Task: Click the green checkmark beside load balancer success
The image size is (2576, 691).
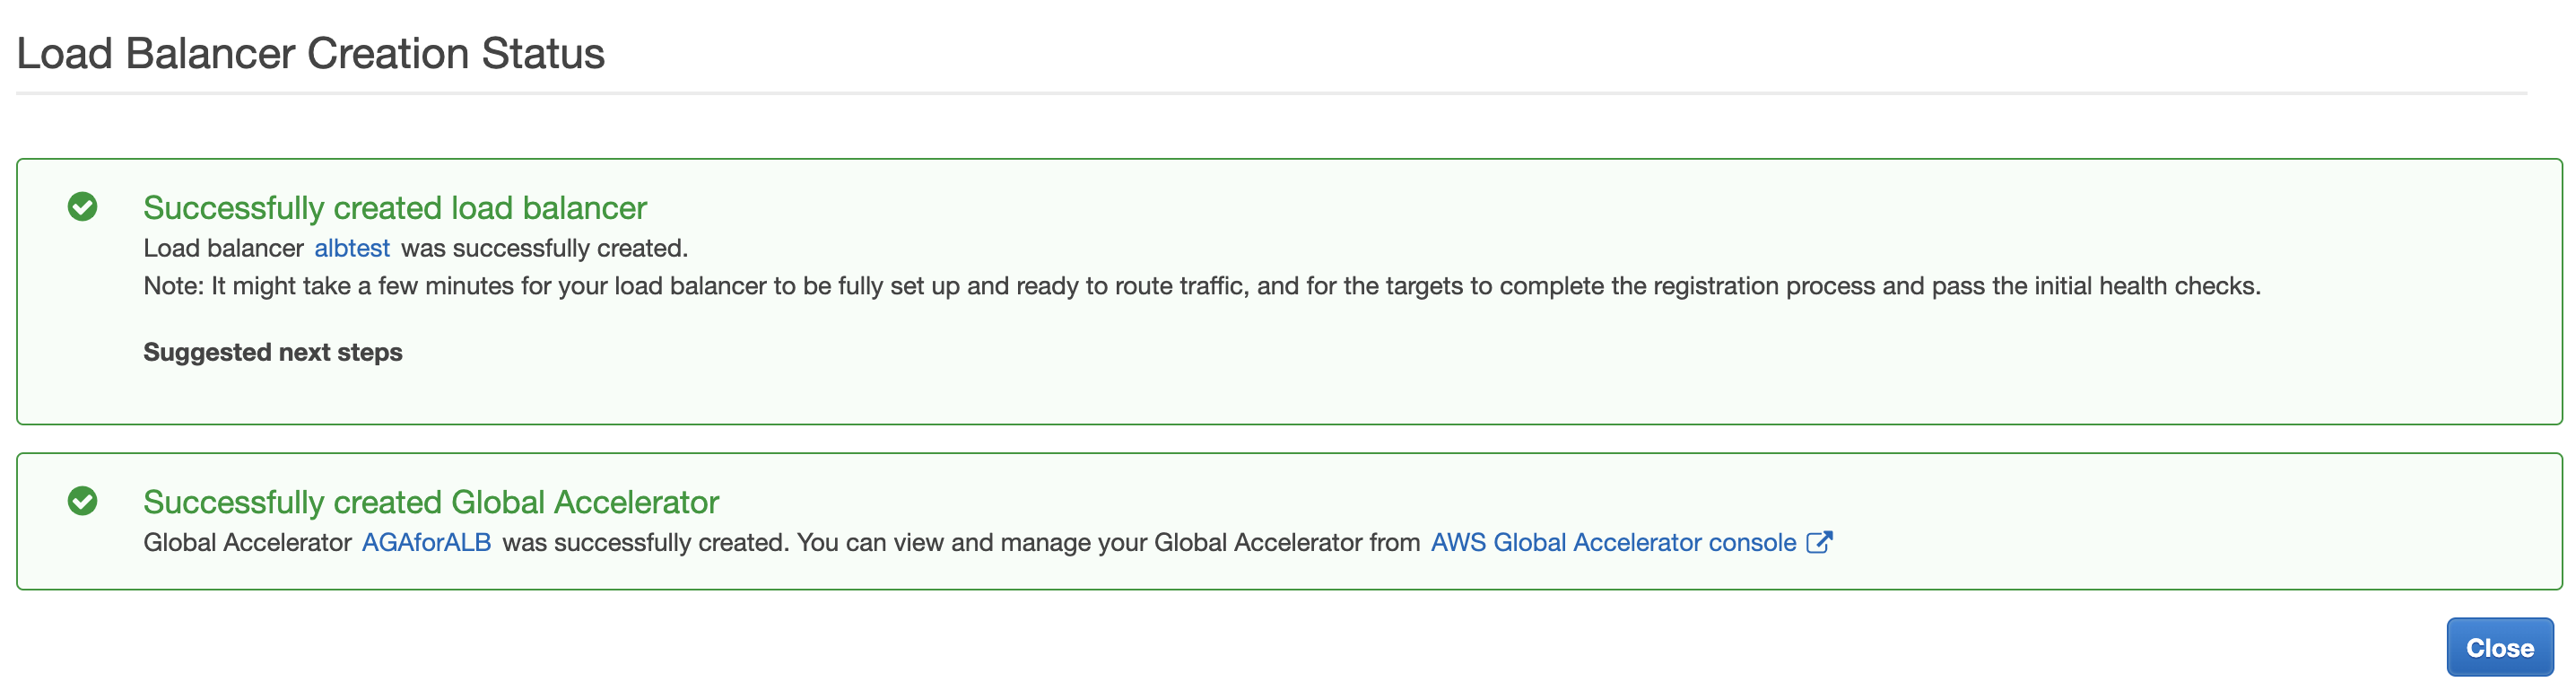Action: (82, 207)
